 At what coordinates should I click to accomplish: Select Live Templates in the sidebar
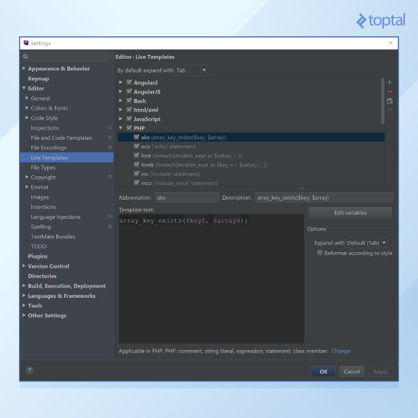coord(67,157)
